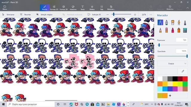Open the Efeitos tab
This screenshot has width=191, height=107.
coord(92,8)
